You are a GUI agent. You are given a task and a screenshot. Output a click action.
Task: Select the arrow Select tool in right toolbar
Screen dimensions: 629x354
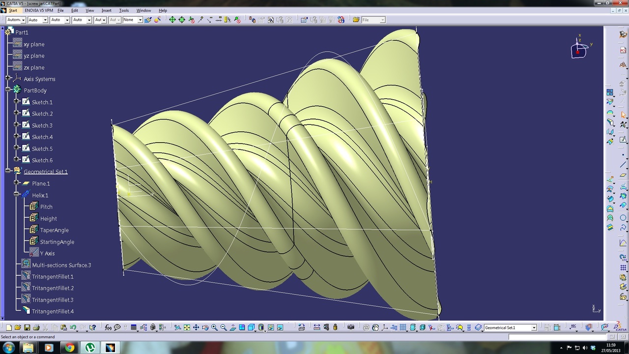[623, 114]
